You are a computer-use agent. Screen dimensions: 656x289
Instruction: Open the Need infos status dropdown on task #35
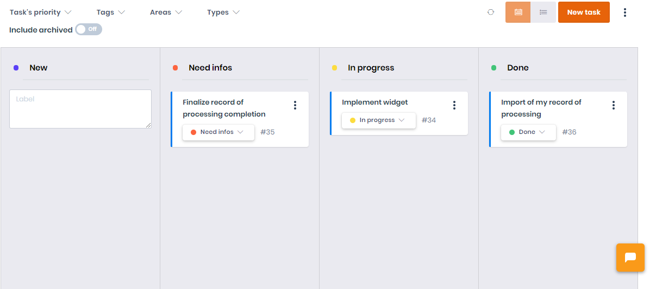click(x=218, y=132)
